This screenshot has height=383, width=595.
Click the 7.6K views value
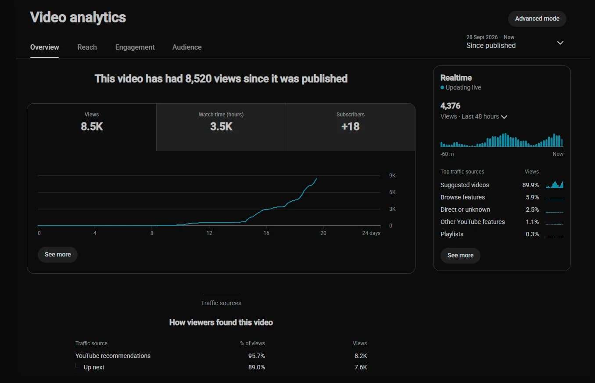[x=361, y=367]
